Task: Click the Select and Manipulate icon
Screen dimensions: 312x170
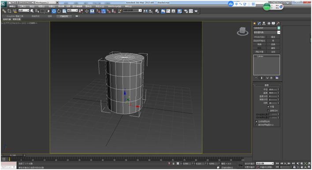Action: pyautogui.click(x=86, y=11)
